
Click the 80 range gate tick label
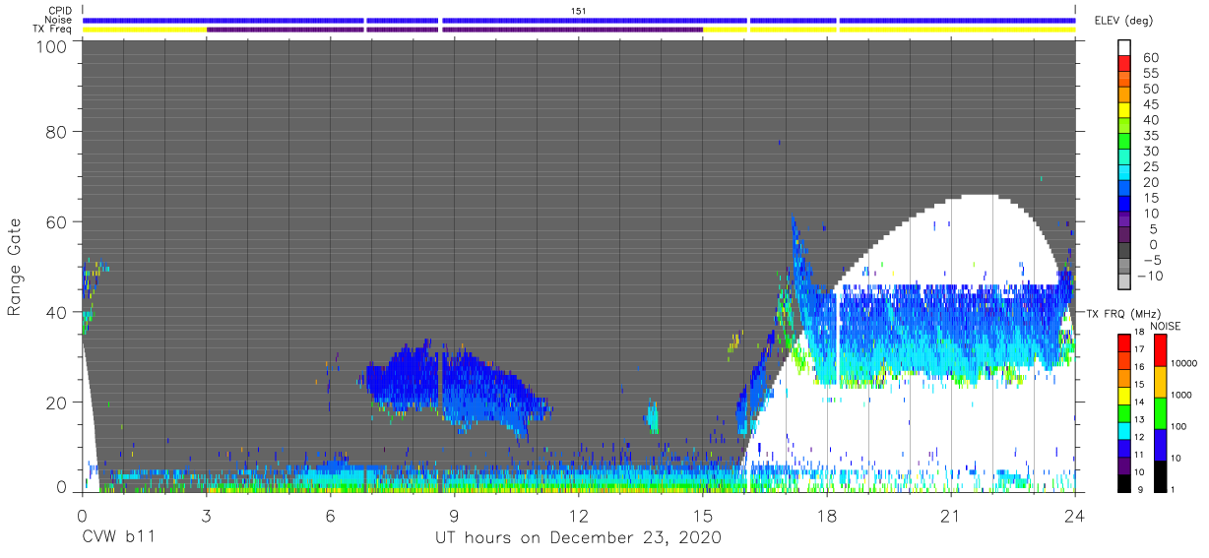click(57, 132)
